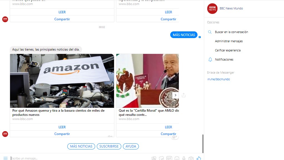The image size is (284, 160).
Task: Click the chat vertical scrollbar
Action: coord(203,144)
